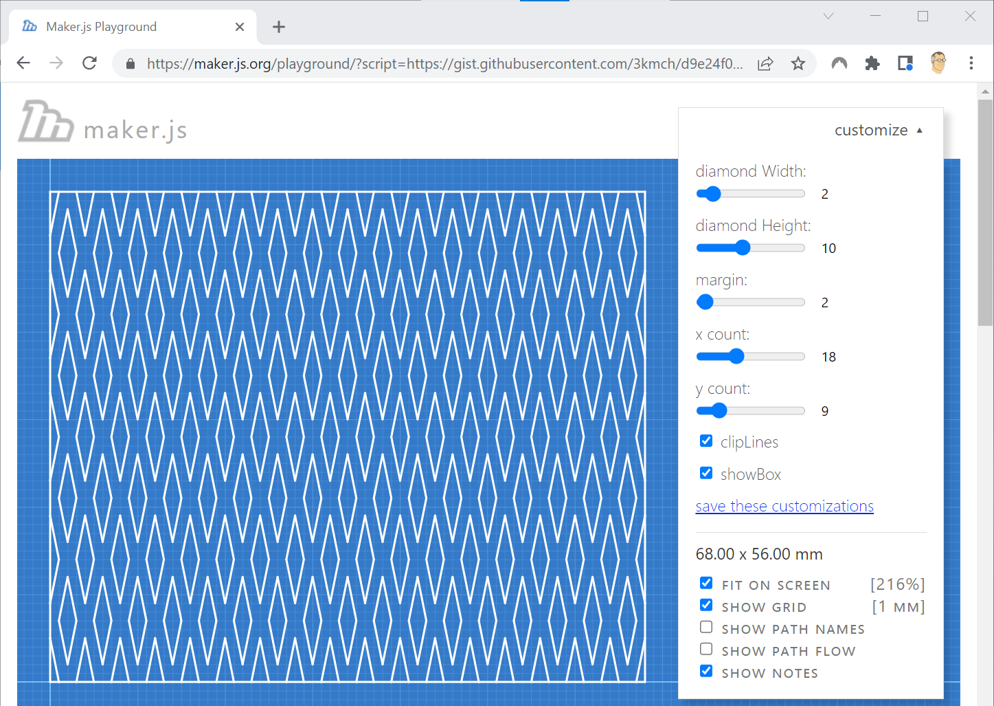
Task: Uncheck the showBox checkbox
Action: point(706,473)
